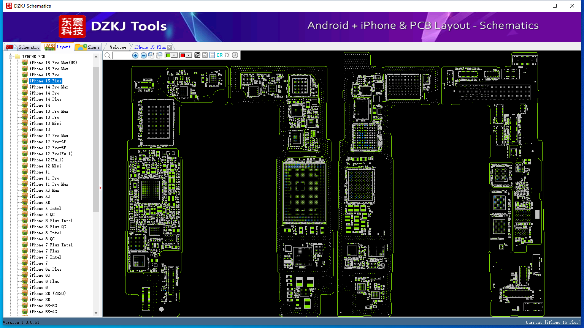
Task: Open the Share tab
Action: coord(87,47)
